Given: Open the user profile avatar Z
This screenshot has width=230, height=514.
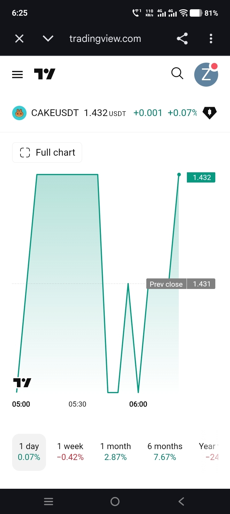Looking at the screenshot, I should pyautogui.click(x=206, y=74).
